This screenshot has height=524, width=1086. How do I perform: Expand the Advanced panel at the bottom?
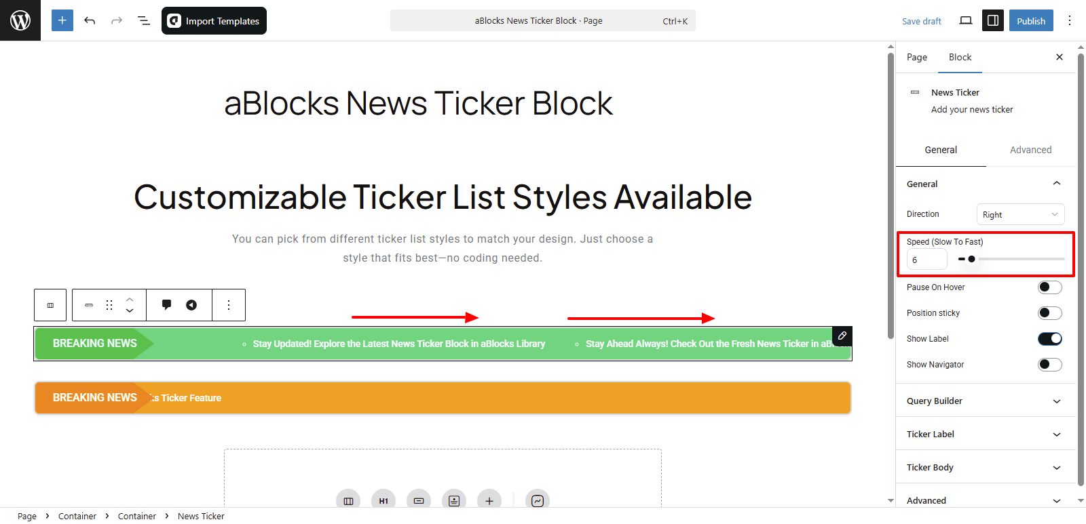point(986,500)
